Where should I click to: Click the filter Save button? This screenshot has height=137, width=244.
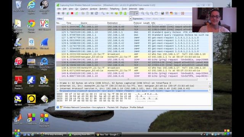pyautogui.click(x=162, y=19)
